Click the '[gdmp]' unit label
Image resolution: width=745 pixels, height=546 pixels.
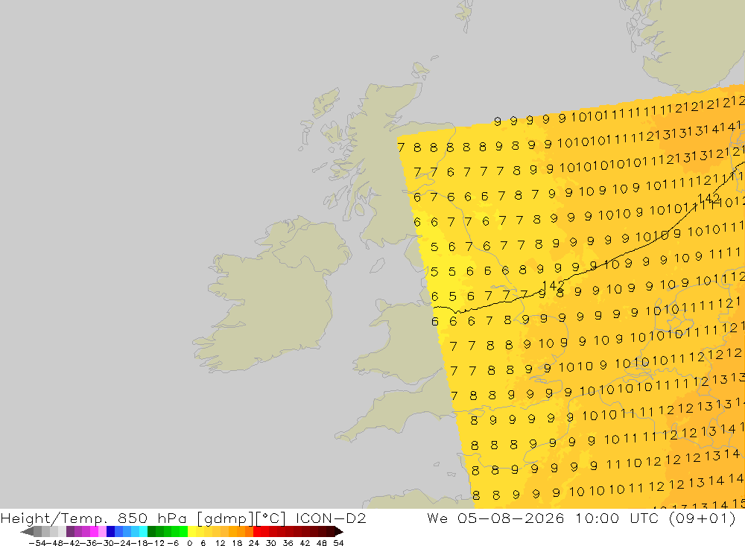tap(226, 518)
